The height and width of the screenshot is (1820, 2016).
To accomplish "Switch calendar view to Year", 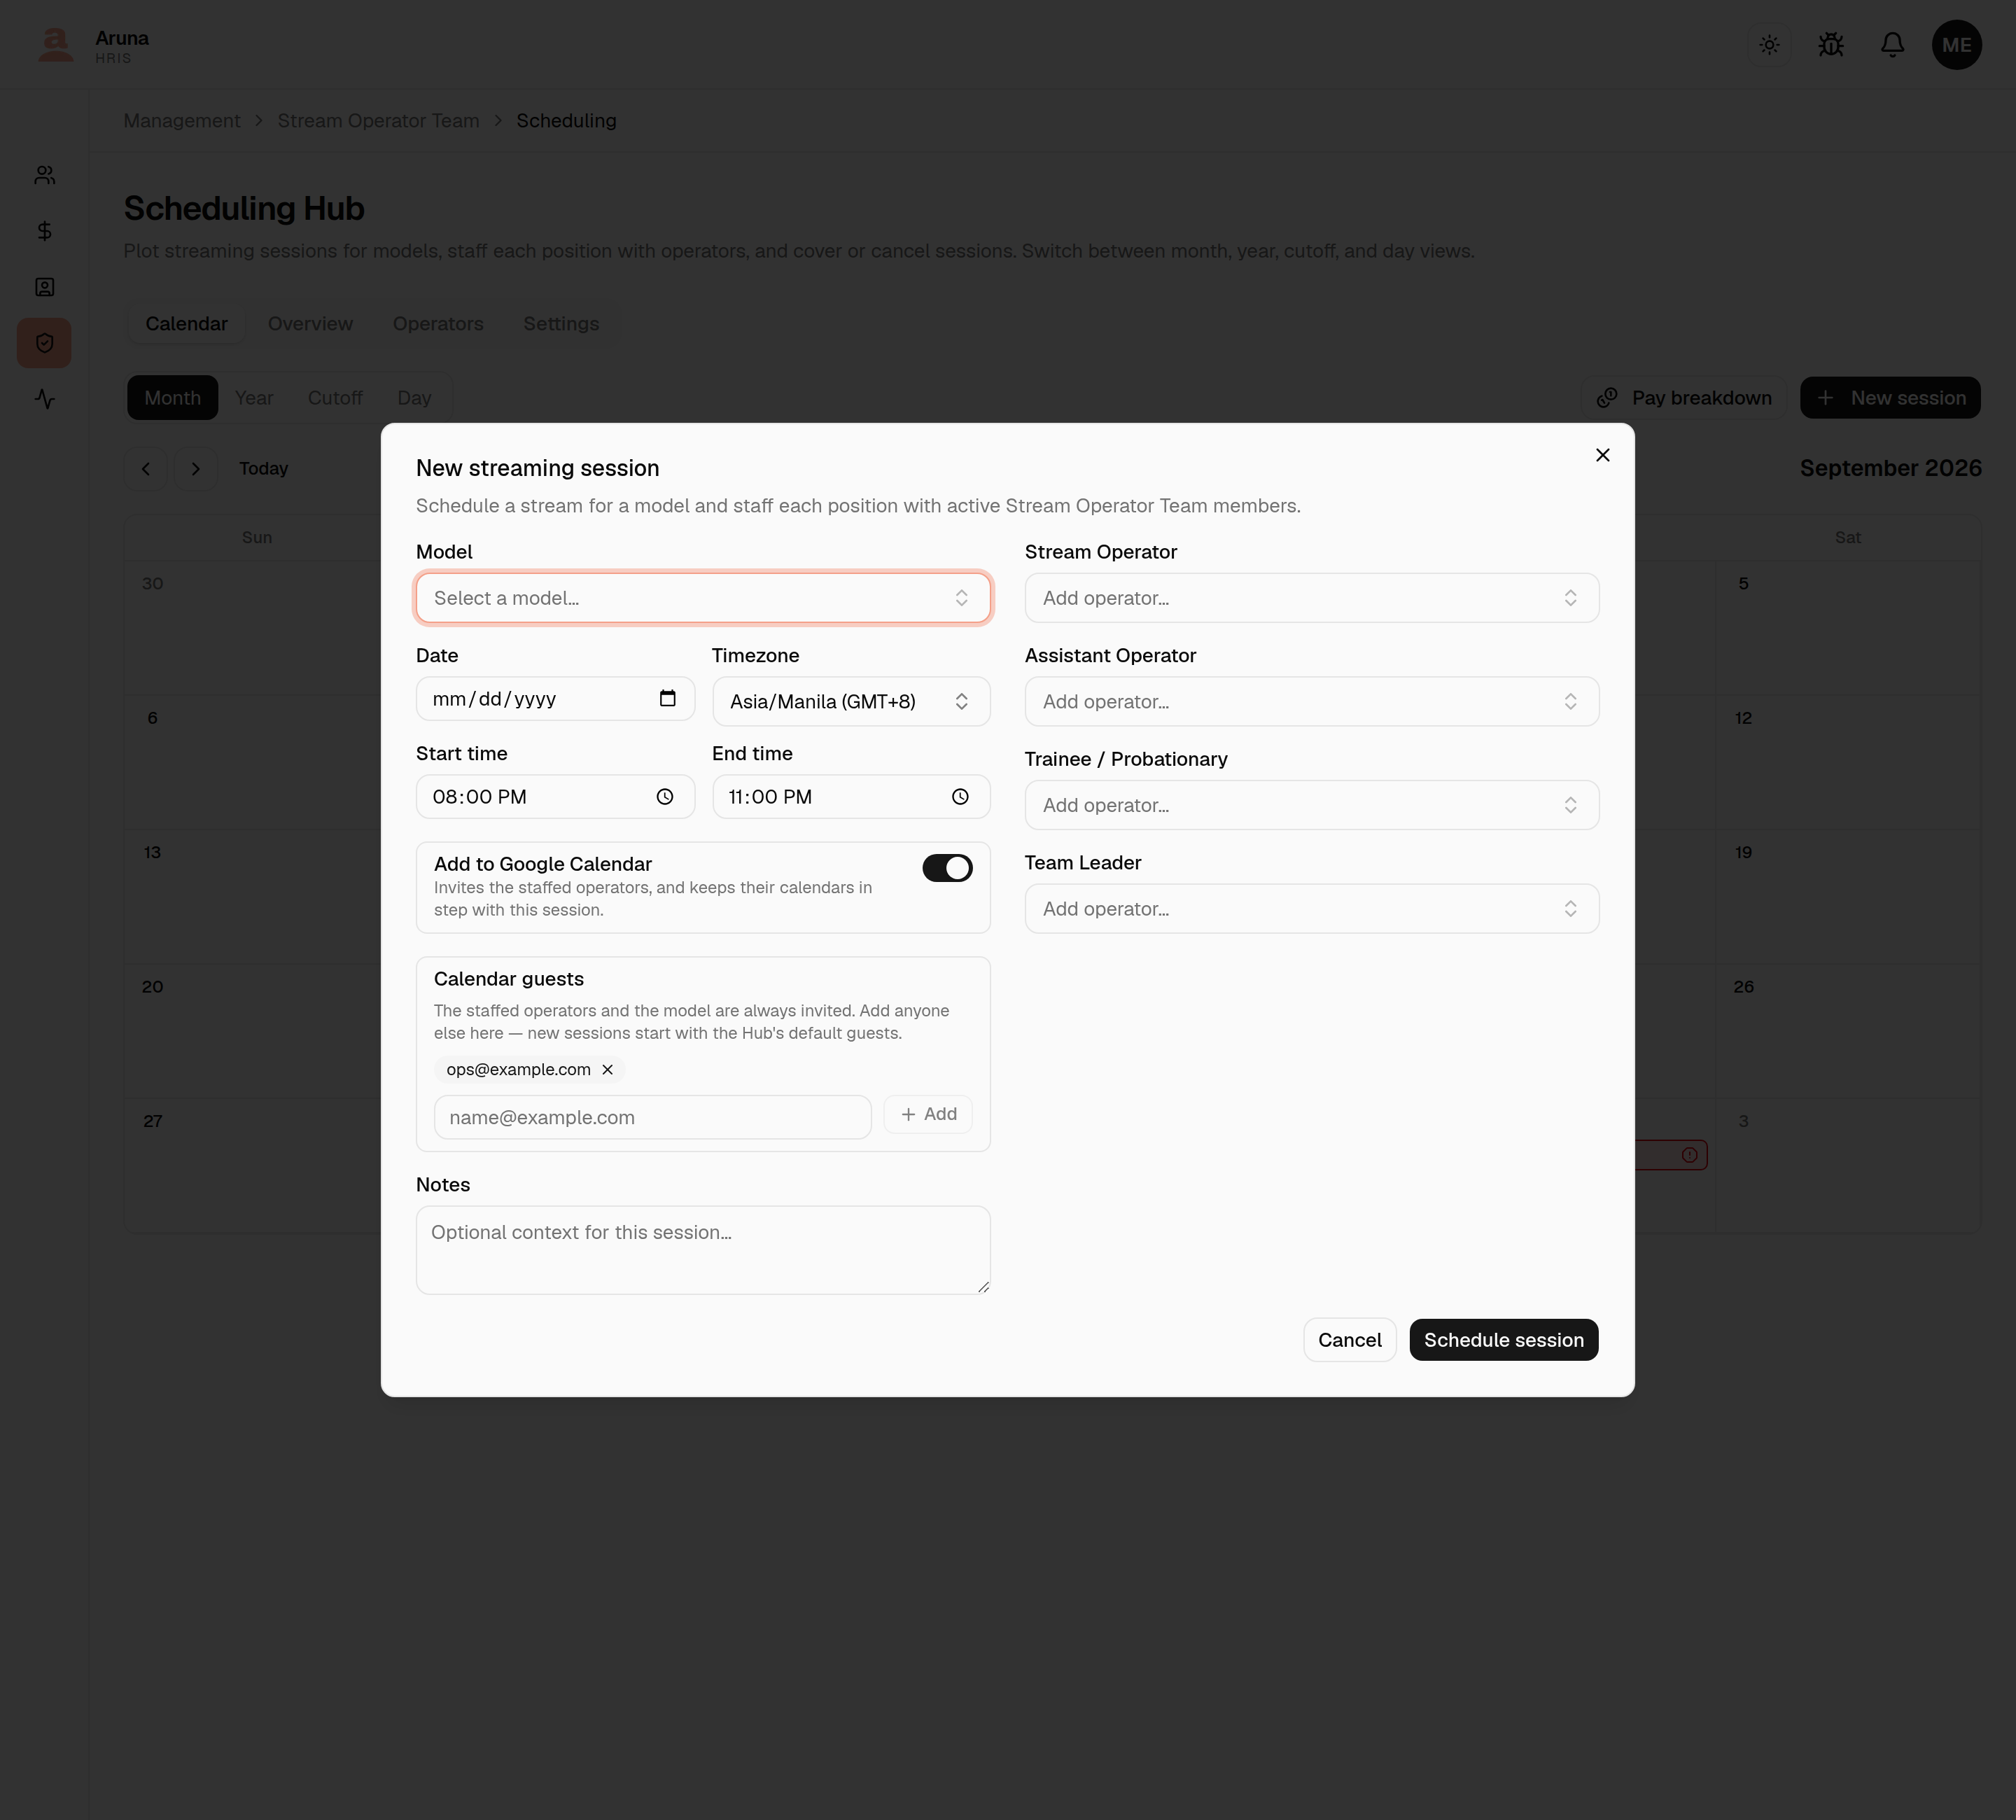I will 254,398.
